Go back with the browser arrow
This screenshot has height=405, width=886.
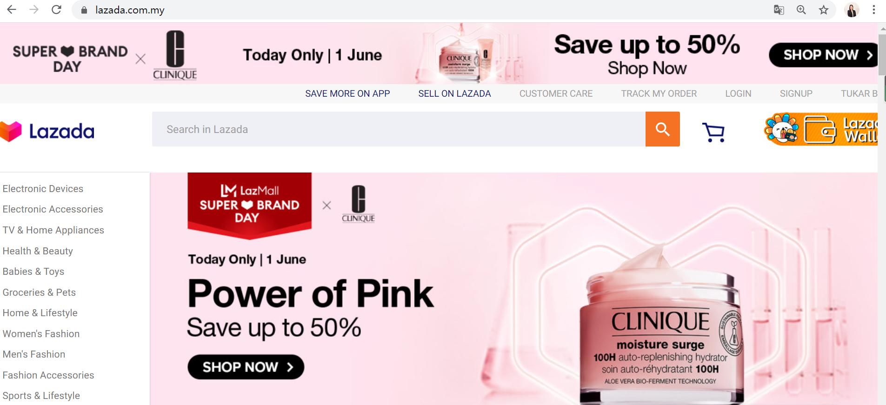[x=12, y=10]
